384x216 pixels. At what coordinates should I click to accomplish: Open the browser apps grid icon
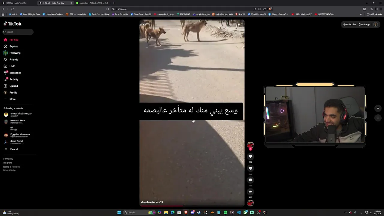click(3, 14)
